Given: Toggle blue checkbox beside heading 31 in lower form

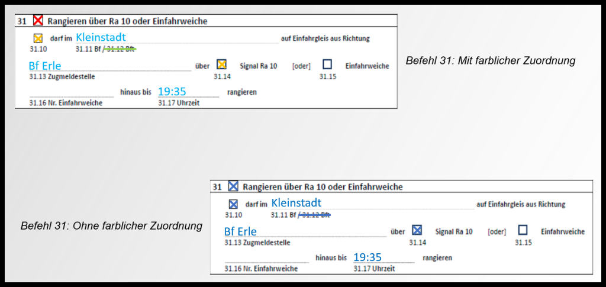Looking at the screenshot, I should tap(233, 186).
